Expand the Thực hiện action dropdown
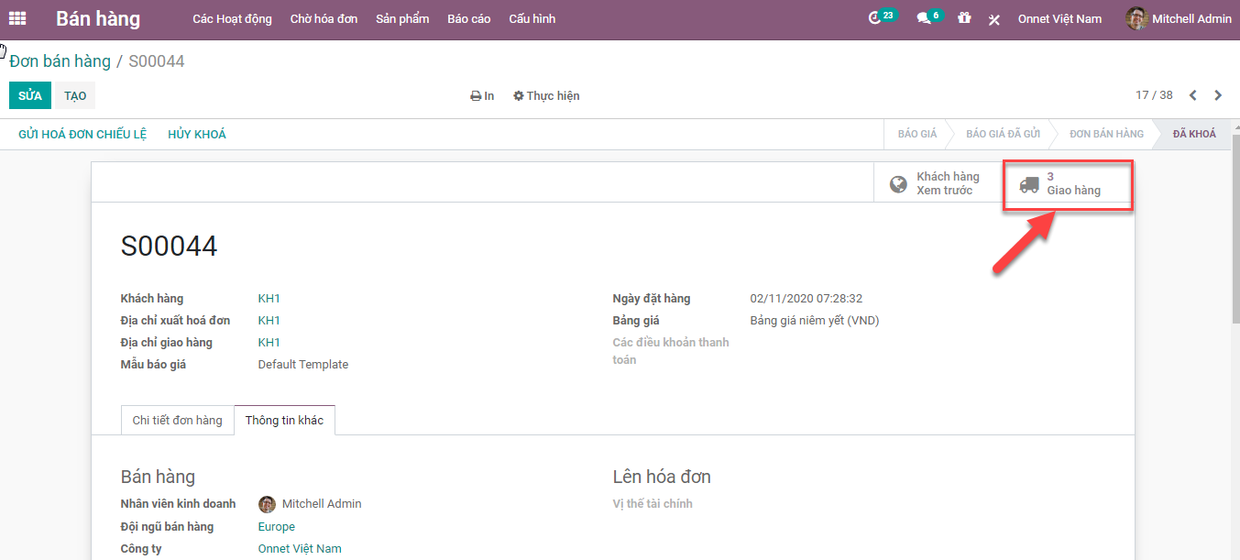The width and height of the screenshot is (1240, 560). (546, 96)
